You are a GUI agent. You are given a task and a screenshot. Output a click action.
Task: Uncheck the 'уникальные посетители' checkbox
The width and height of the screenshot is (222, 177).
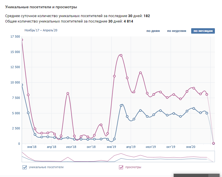coord(25,167)
